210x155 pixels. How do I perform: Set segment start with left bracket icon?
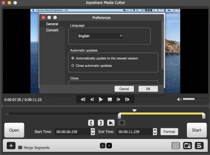pos(91,123)
